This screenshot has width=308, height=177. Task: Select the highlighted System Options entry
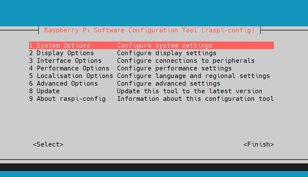pyautogui.click(x=151, y=46)
